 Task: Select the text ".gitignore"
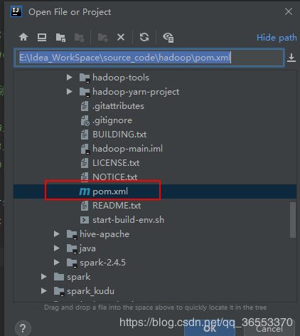112,120
